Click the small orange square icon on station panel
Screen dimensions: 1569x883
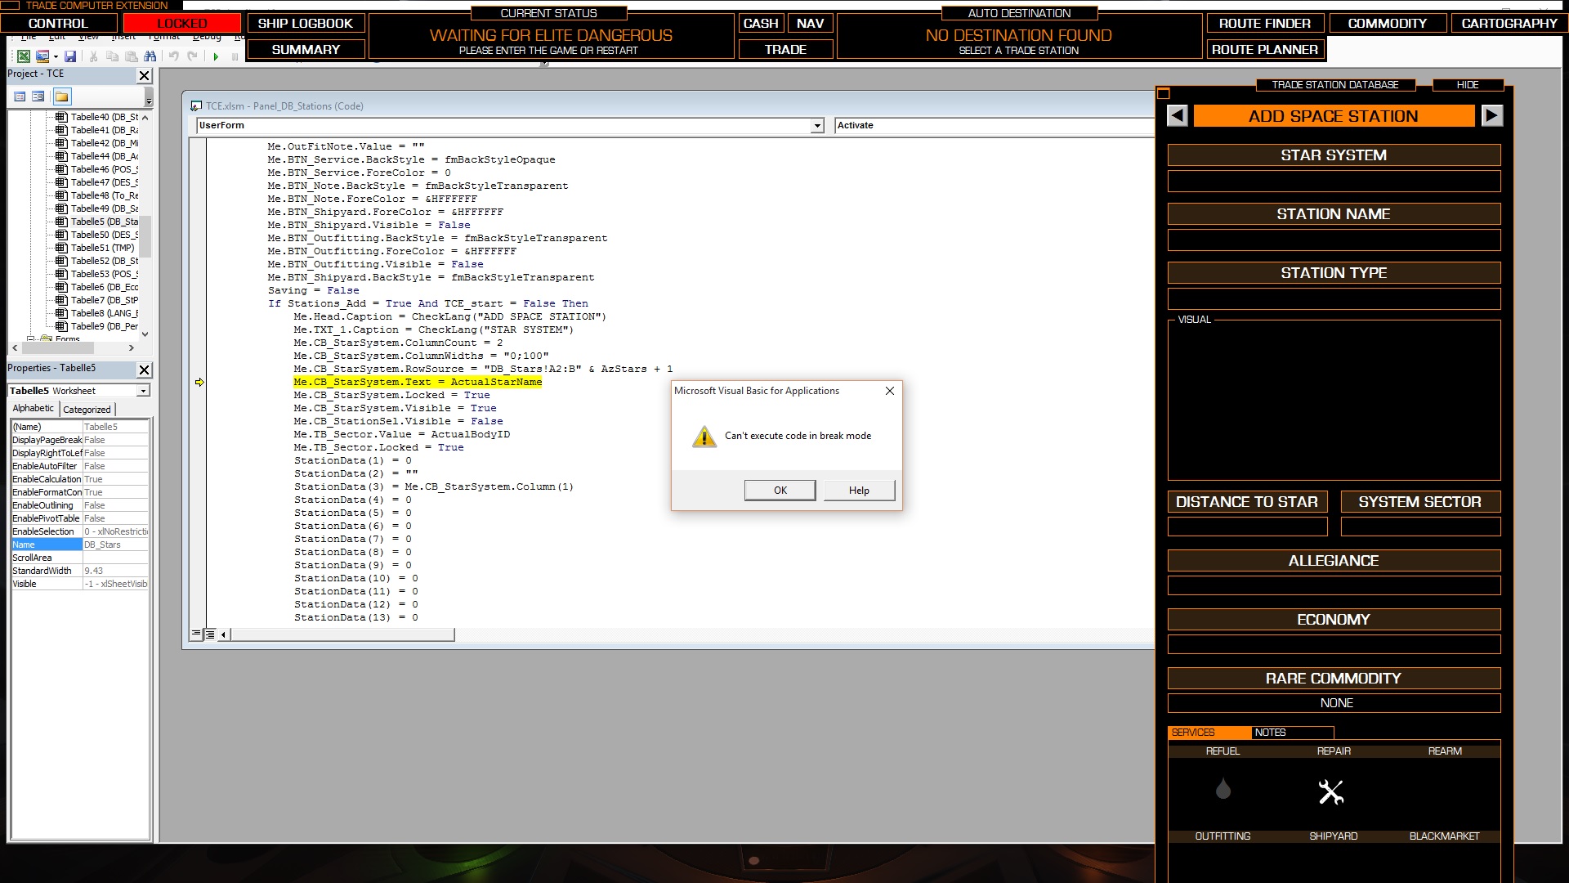point(1164,93)
